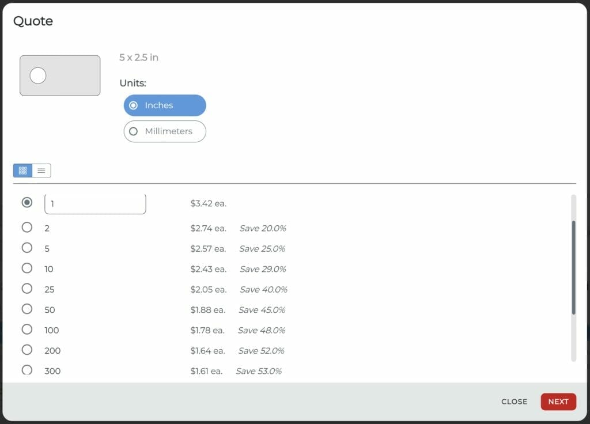Click the quantity input field

click(x=95, y=204)
